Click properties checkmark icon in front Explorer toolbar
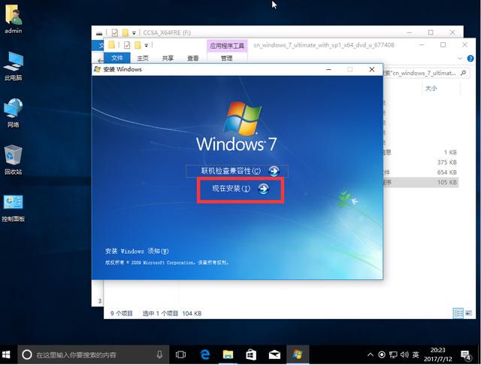The width and height of the screenshot is (481, 365). coord(127,45)
